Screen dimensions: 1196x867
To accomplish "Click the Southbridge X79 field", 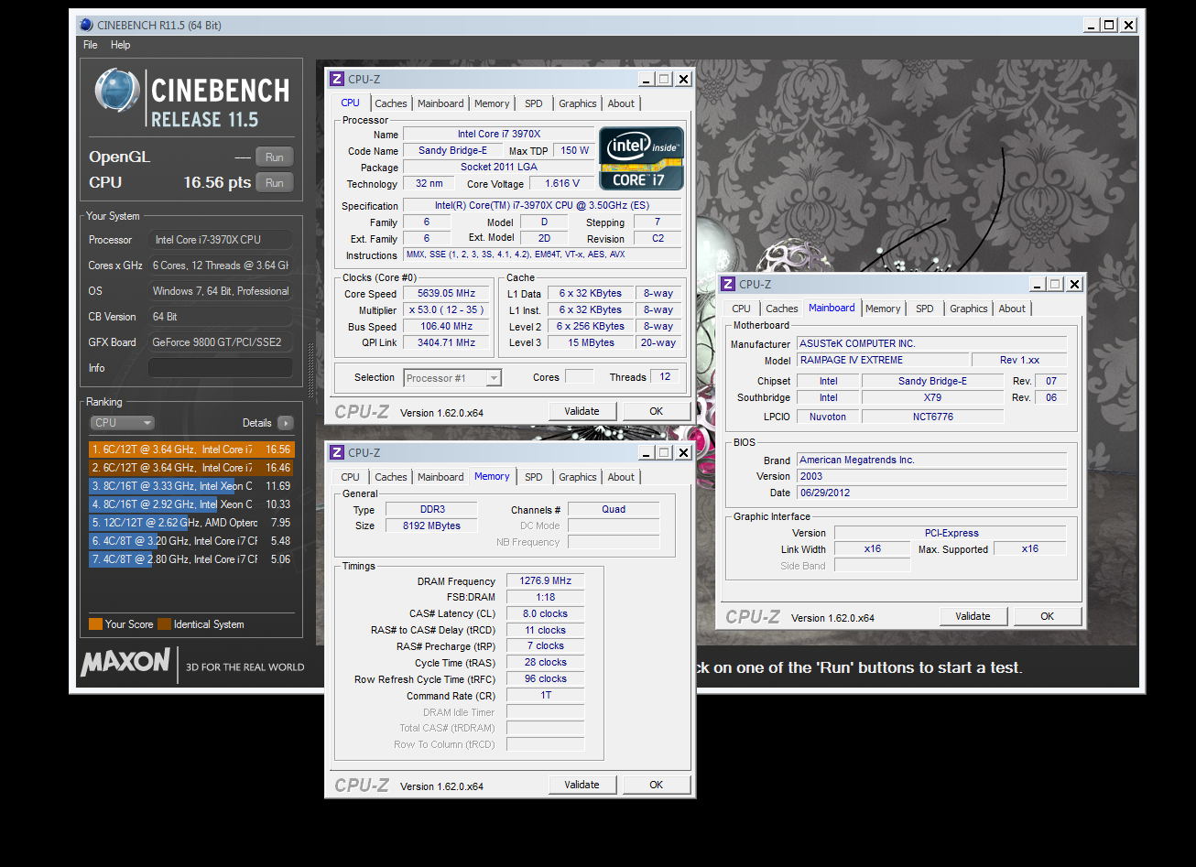I will click(x=932, y=398).
